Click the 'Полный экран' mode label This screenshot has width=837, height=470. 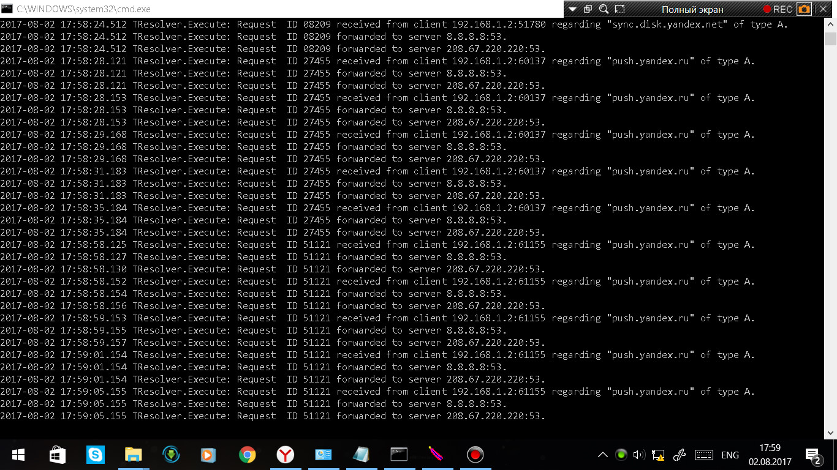[x=692, y=9]
